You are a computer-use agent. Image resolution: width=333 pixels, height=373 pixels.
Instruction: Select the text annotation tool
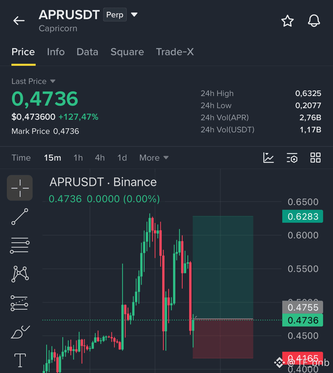pyautogui.click(x=20, y=360)
